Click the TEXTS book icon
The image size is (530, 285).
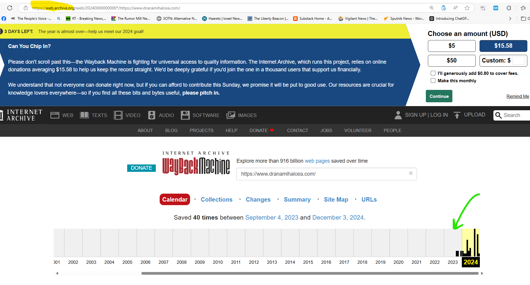point(84,115)
